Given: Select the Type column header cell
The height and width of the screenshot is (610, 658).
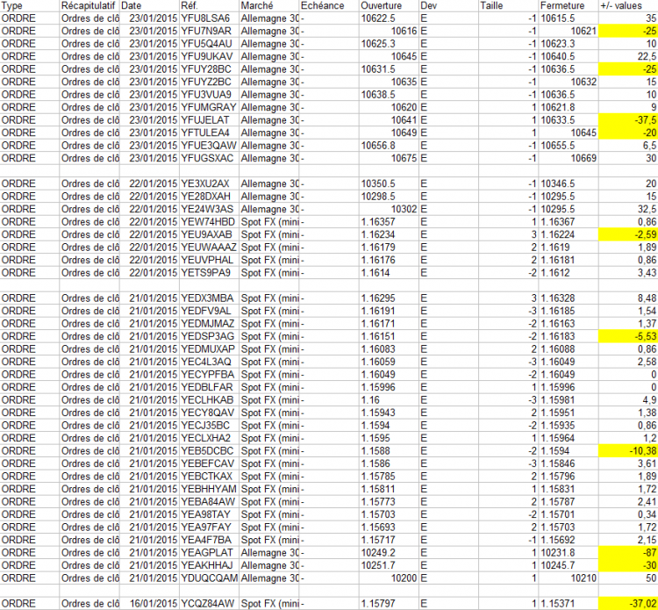Looking at the screenshot, I should point(30,6).
